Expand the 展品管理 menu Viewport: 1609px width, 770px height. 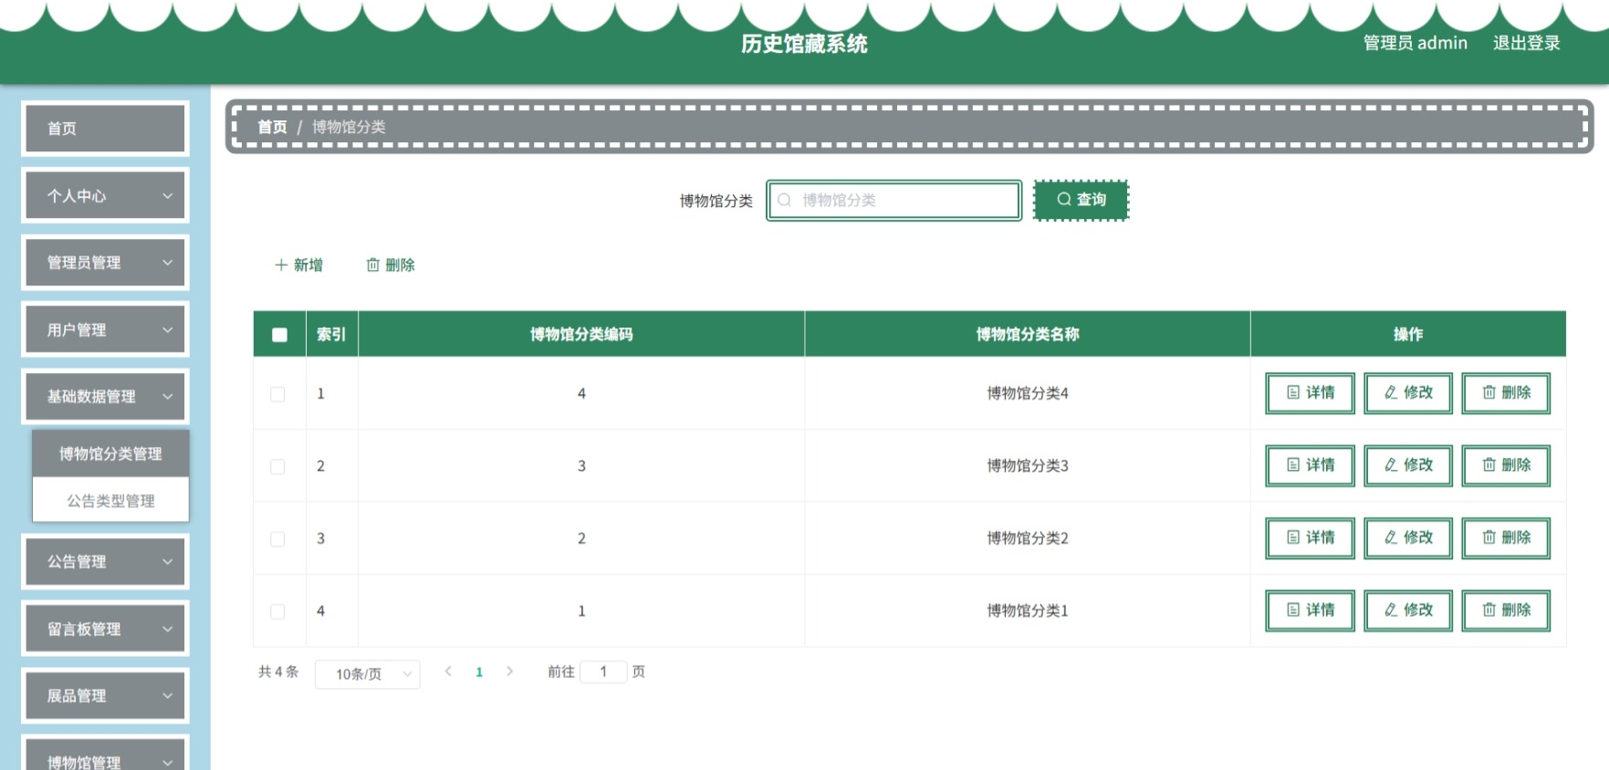pyautogui.click(x=105, y=695)
